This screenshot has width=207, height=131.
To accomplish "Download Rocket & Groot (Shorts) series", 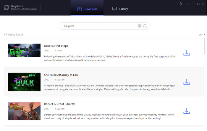I will tap(187, 111).
